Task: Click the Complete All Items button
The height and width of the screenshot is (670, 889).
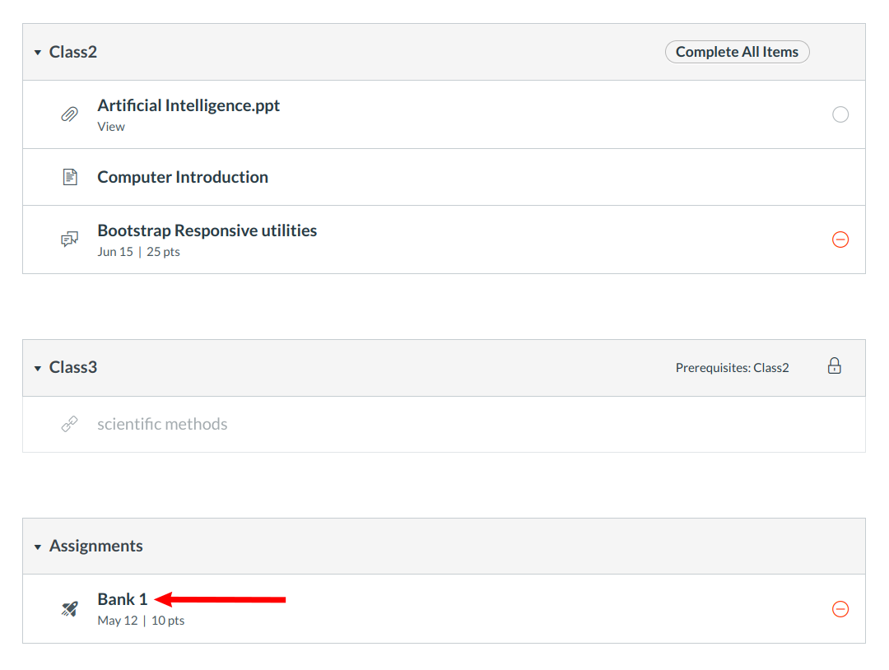Action: click(737, 52)
